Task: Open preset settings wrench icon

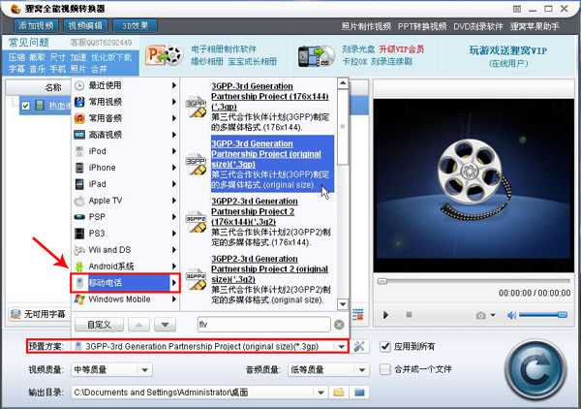Action: click(x=358, y=346)
